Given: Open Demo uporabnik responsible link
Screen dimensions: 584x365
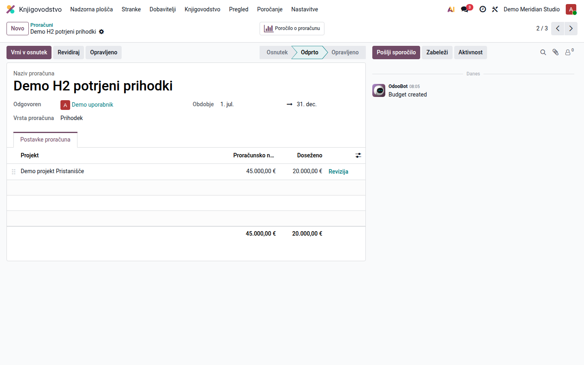Looking at the screenshot, I should click(92, 105).
